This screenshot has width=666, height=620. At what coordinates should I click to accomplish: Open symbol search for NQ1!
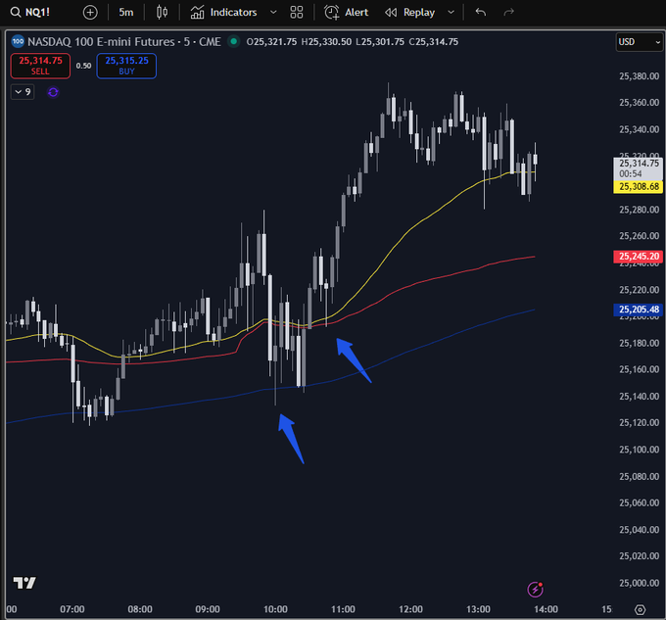30,12
